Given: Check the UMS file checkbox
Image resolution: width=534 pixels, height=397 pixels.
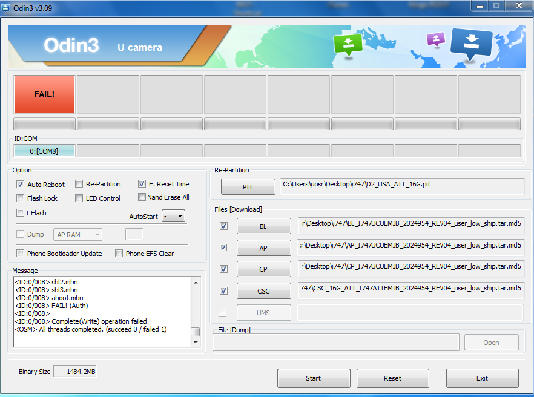Looking at the screenshot, I should point(222,312).
